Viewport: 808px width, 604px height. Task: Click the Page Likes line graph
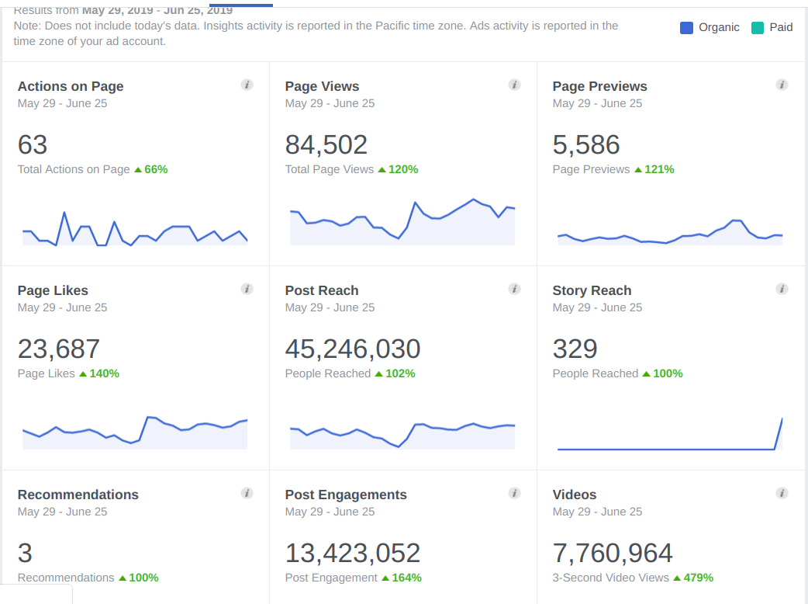coord(135,432)
